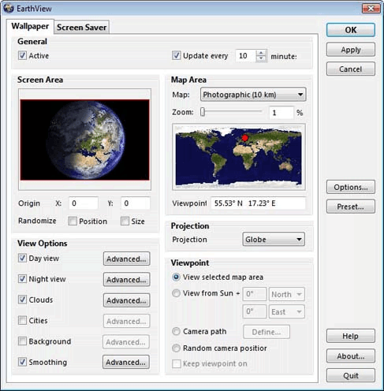Open the Options dialog button
This screenshot has height=391, width=384.
pyautogui.click(x=351, y=187)
